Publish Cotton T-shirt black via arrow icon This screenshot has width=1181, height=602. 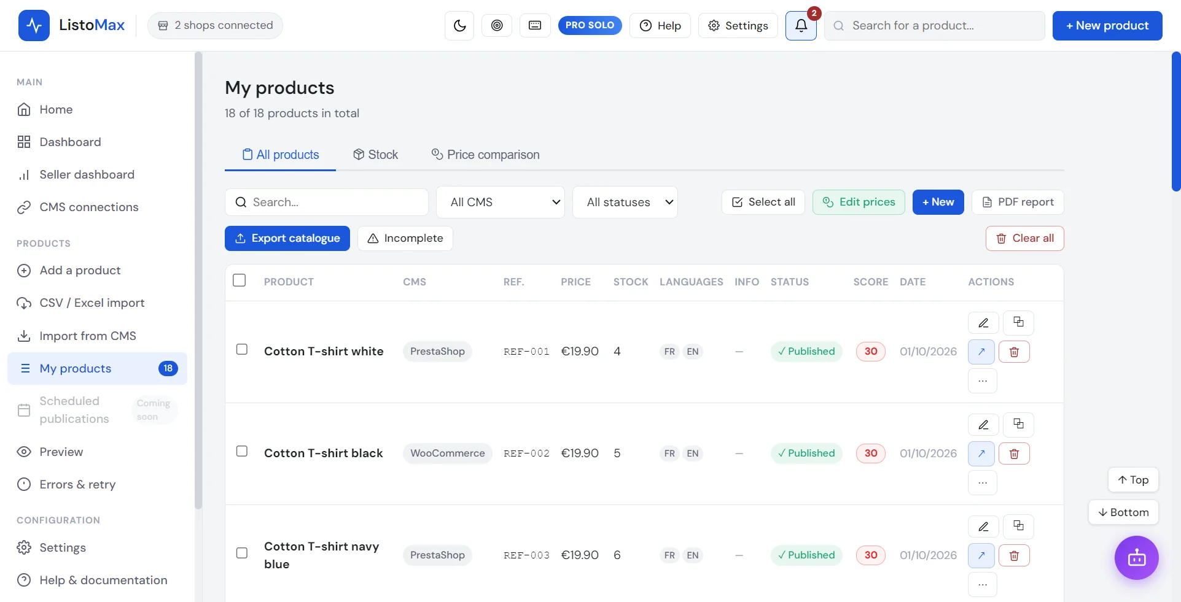[x=981, y=453]
